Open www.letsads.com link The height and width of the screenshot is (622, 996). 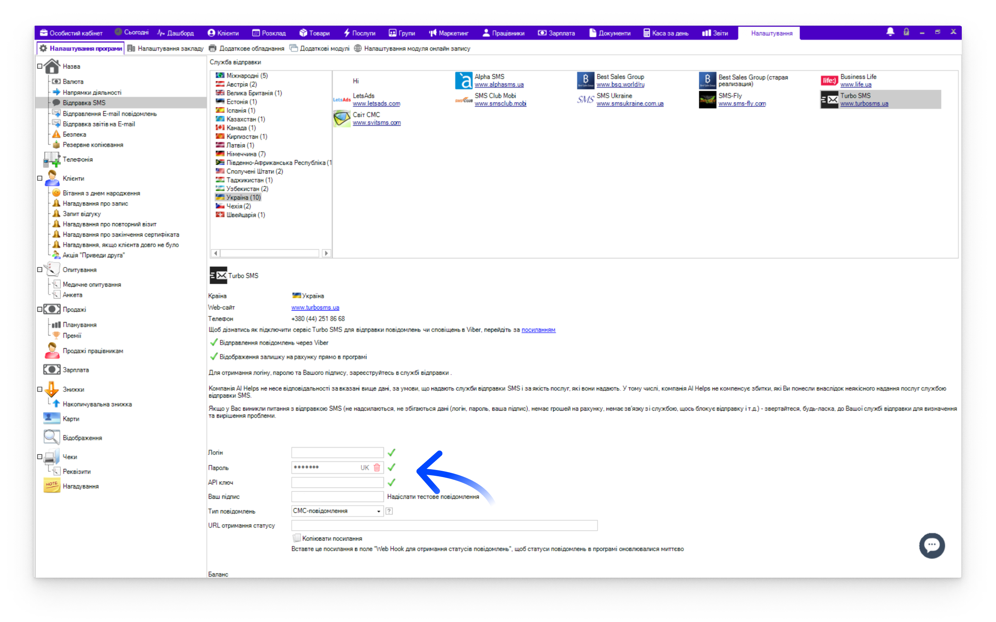pos(376,103)
